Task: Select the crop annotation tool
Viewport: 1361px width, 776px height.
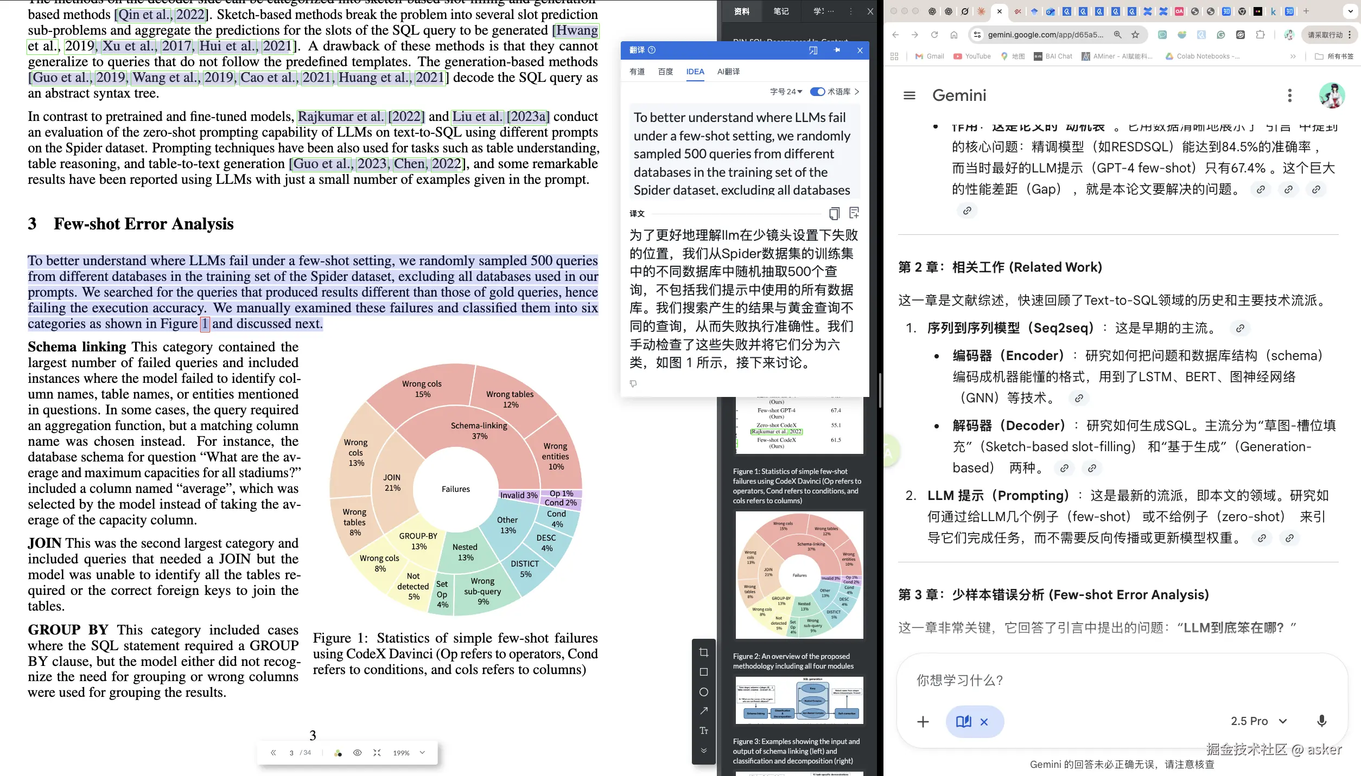Action: click(704, 652)
